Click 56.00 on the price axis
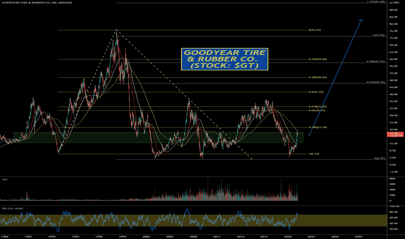The width and height of the screenshot is (405, 239). click(393, 66)
